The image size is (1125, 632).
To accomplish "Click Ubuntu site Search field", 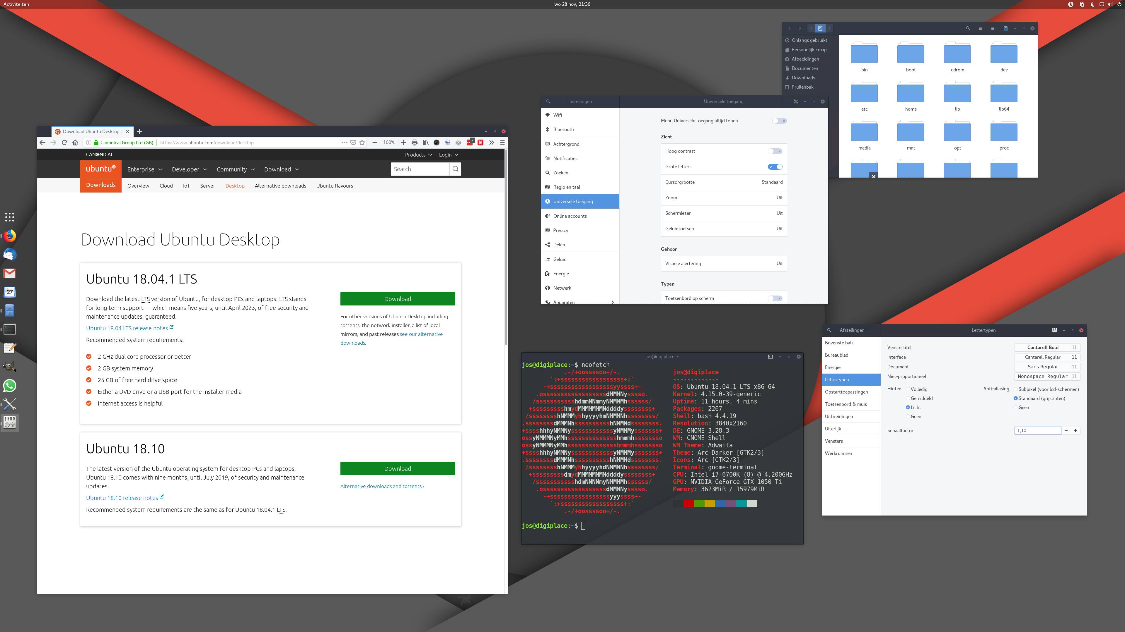I will click(x=420, y=169).
